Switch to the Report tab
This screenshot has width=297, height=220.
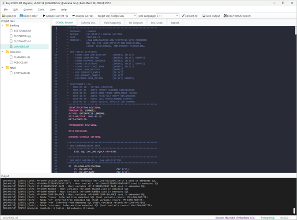175,23
